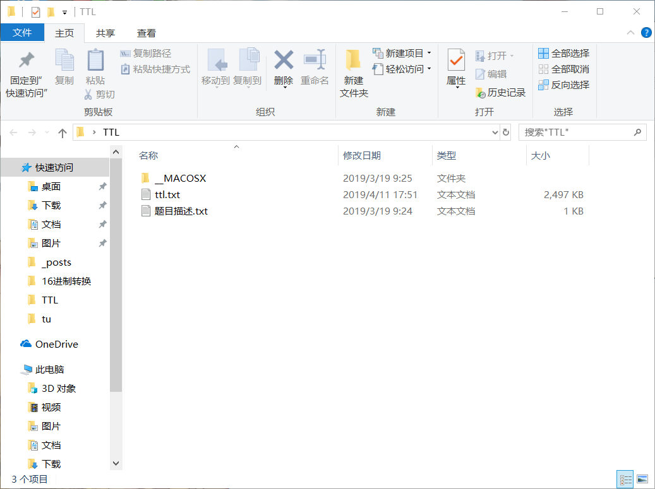The image size is (655, 489).
Task: Click the 剪切 scissors icon
Action: (x=88, y=94)
